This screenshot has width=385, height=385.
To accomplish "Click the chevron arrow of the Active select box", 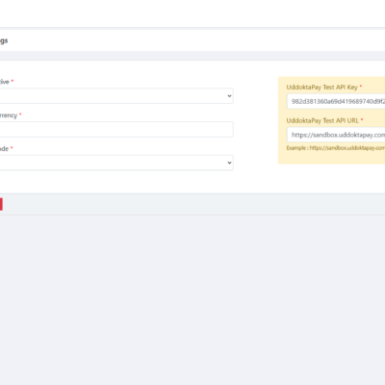I will click(x=229, y=96).
